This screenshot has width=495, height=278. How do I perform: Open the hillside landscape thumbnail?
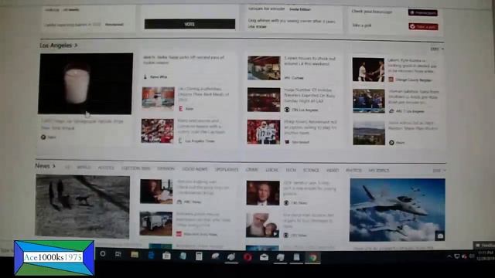369,134
